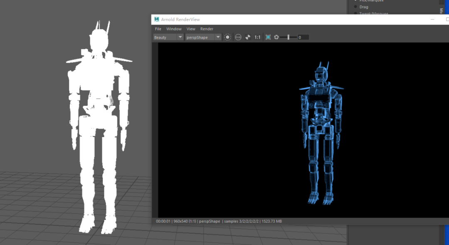Viewport: 449px width, 245px height.
Task: Enable the crop region tool icon
Action: click(x=268, y=37)
